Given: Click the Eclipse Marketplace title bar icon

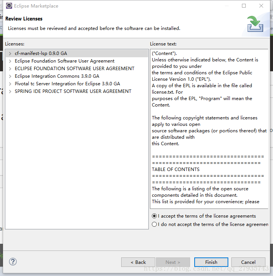Looking at the screenshot, I should pyautogui.click(x=9, y=6).
